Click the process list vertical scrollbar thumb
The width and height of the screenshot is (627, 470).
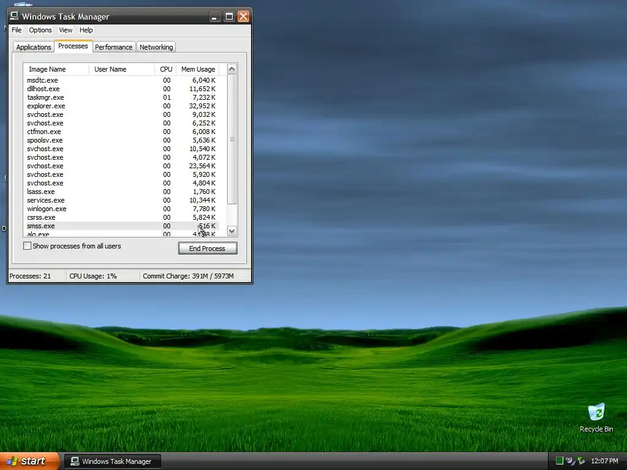pos(232,139)
